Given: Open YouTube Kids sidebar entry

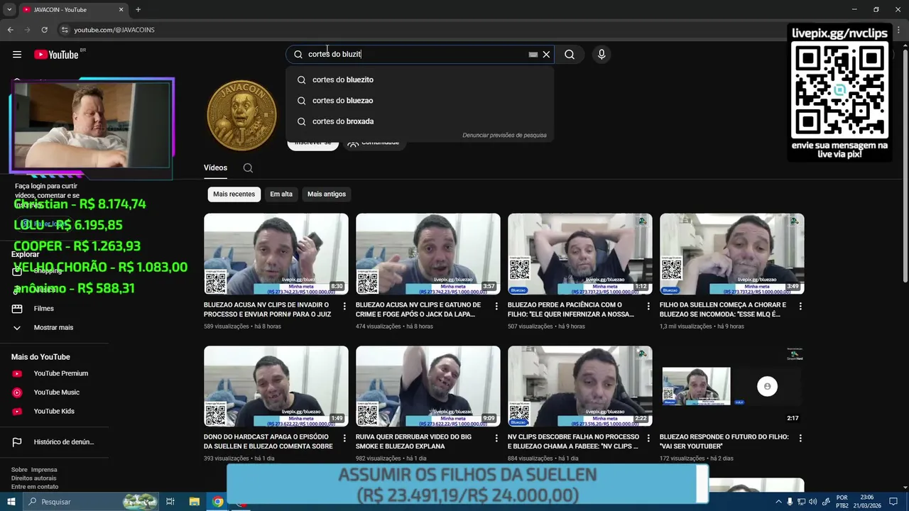Looking at the screenshot, I should [x=54, y=411].
